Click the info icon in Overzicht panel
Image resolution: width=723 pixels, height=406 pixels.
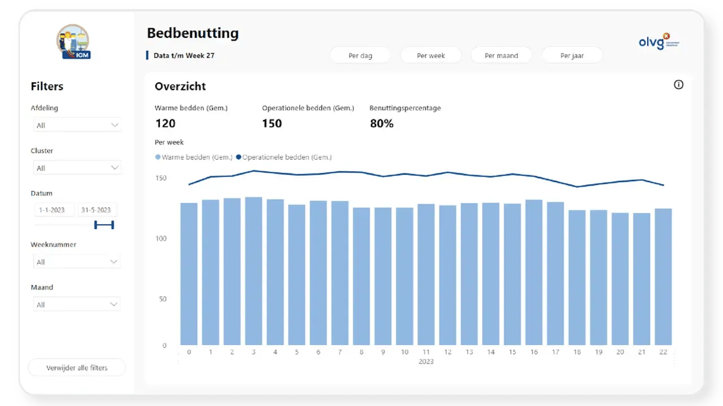pos(679,85)
